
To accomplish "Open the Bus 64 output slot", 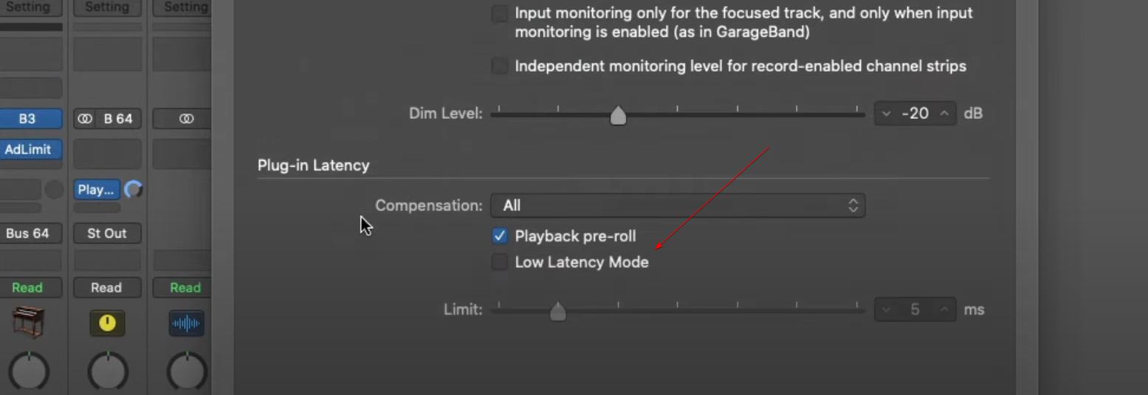I will point(28,233).
